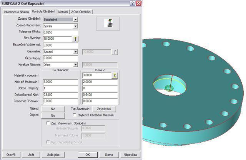
Task: Confirm with the OK button
Action: point(88,155)
